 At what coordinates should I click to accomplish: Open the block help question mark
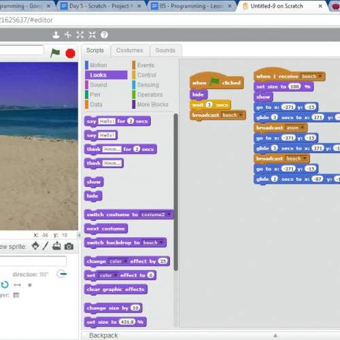[x=104, y=35]
